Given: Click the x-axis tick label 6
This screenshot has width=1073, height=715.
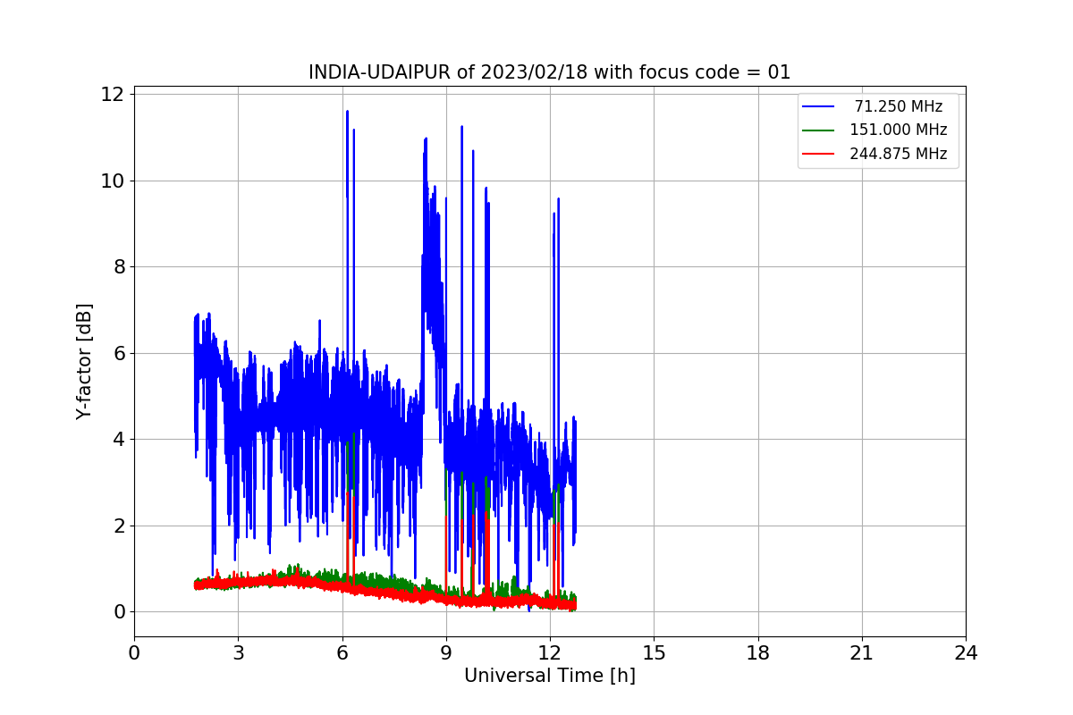Looking at the screenshot, I should coord(342,653).
